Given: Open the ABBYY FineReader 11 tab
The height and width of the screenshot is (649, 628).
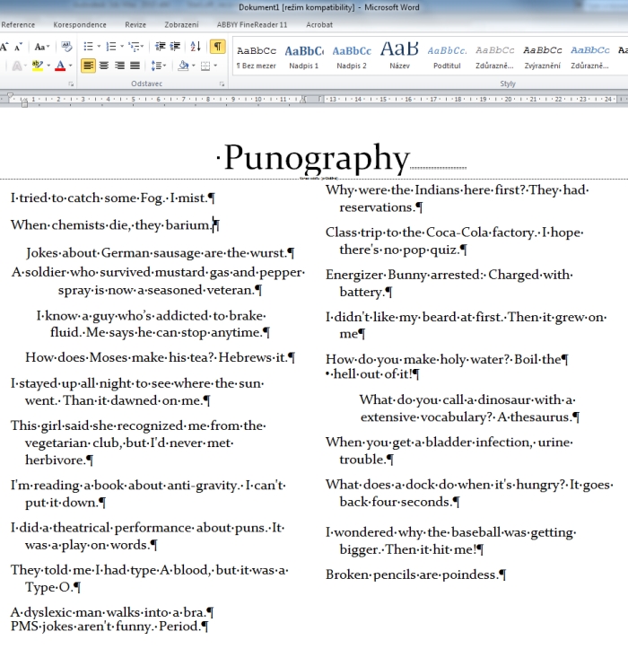Looking at the screenshot, I should (252, 25).
